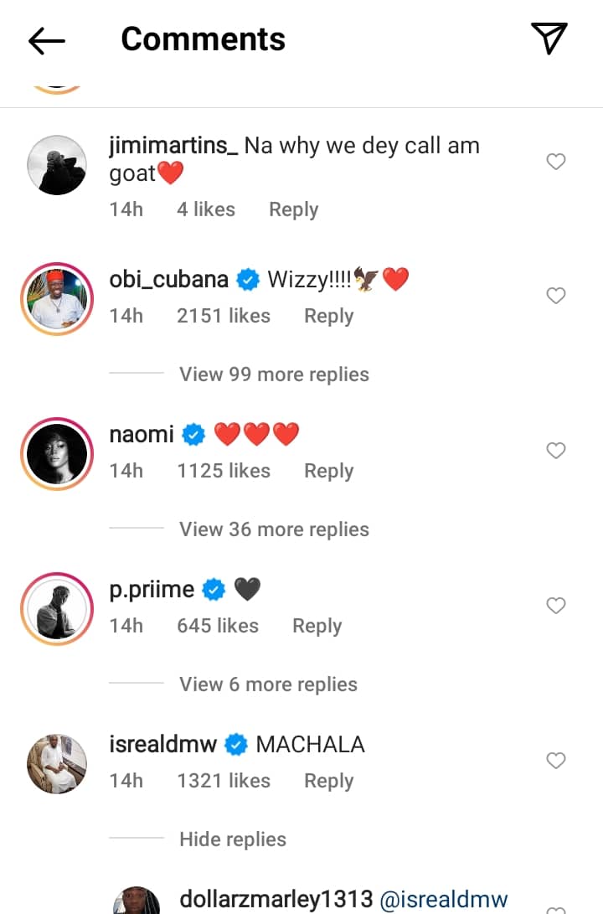Tap the share paper plane icon
Screen dimensions: 603x914
coord(549,39)
